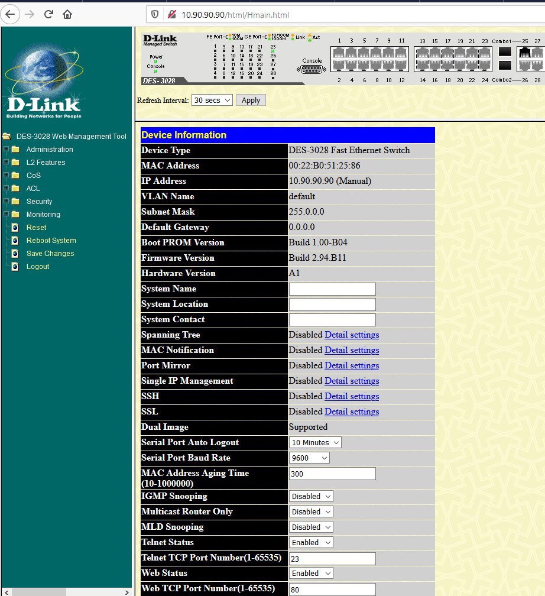The height and width of the screenshot is (596, 545).
Task: Open the Refresh Interval dropdown
Action: (212, 101)
